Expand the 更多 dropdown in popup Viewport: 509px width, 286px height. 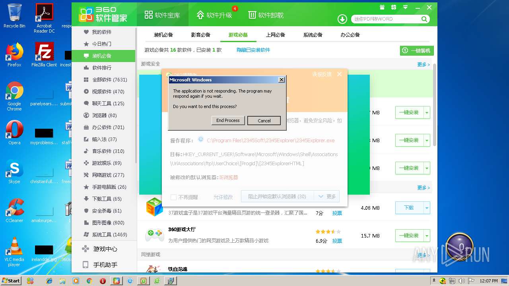click(x=327, y=196)
